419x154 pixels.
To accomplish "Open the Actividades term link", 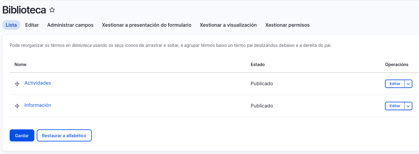I will (38, 83).
